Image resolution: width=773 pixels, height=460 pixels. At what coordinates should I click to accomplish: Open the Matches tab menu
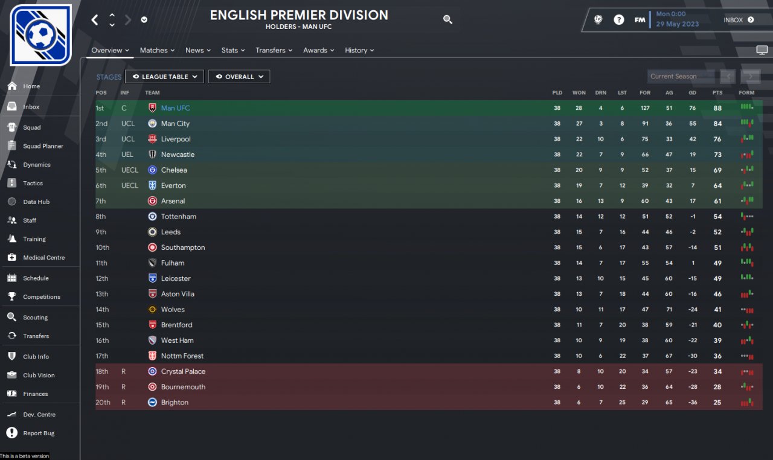[157, 51]
